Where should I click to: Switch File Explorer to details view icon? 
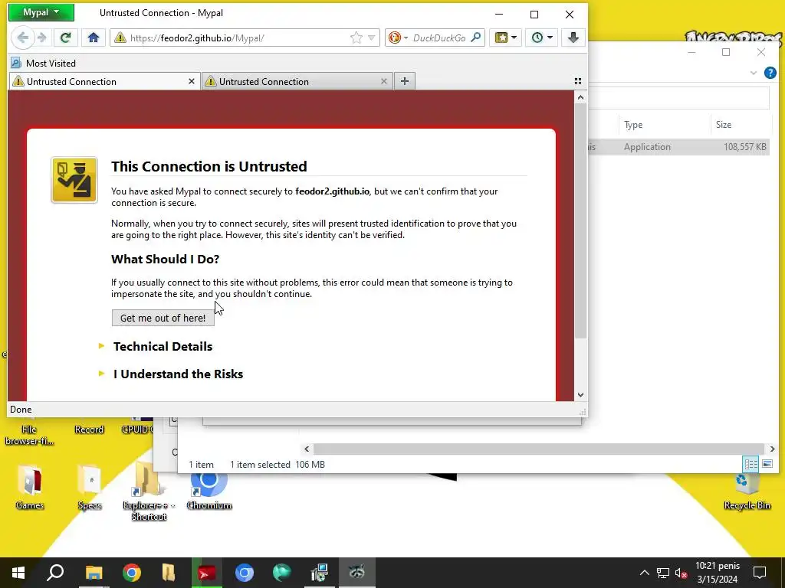(751, 464)
